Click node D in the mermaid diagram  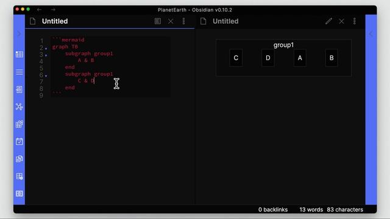268,58
